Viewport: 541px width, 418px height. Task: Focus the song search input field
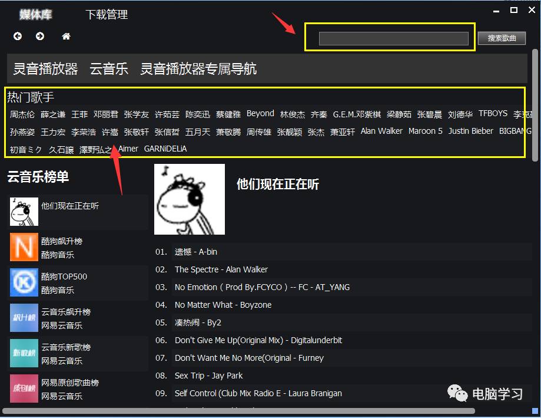[394, 38]
